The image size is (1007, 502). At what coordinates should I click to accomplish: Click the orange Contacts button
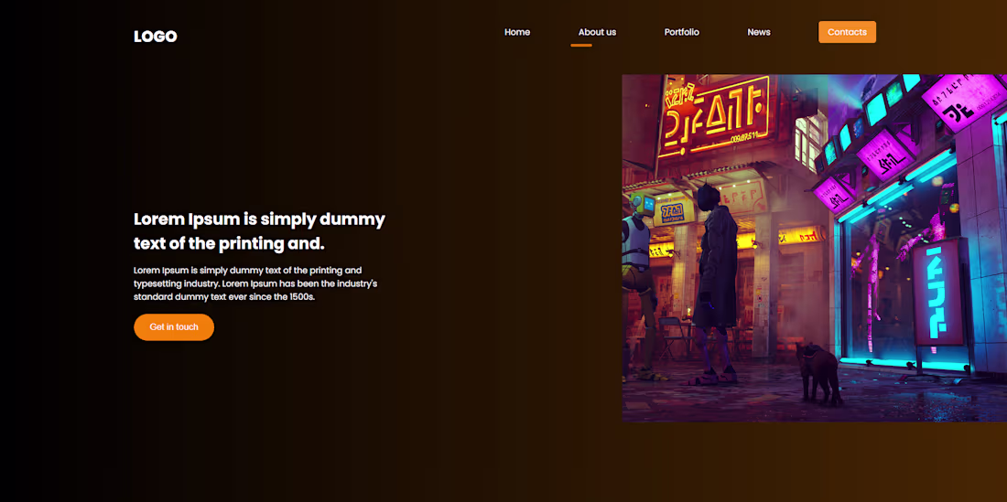click(847, 32)
